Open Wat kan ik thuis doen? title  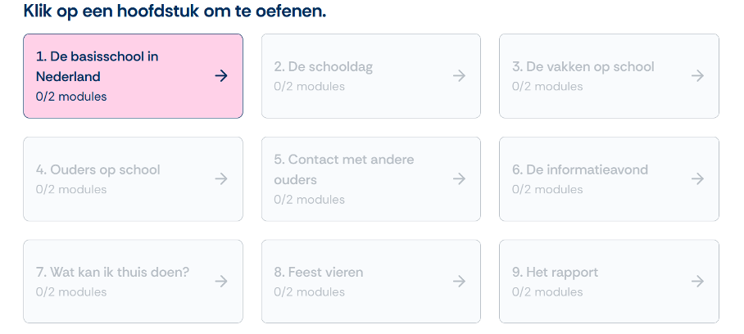(x=112, y=272)
